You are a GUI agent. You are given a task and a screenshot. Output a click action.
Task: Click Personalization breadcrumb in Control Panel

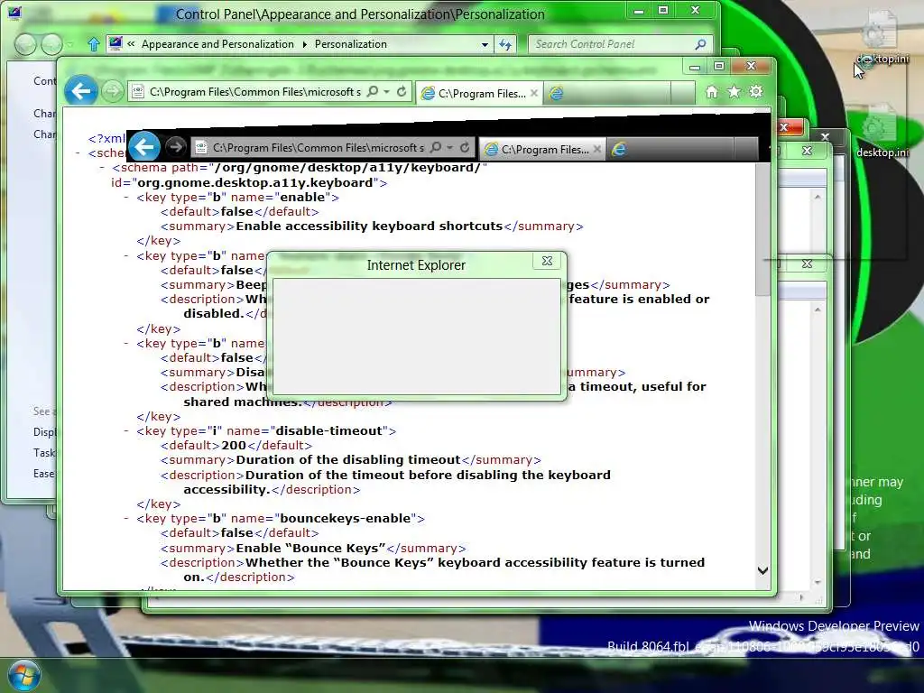coord(351,44)
